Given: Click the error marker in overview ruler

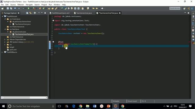Looking at the screenshot, I should (190, 42).
